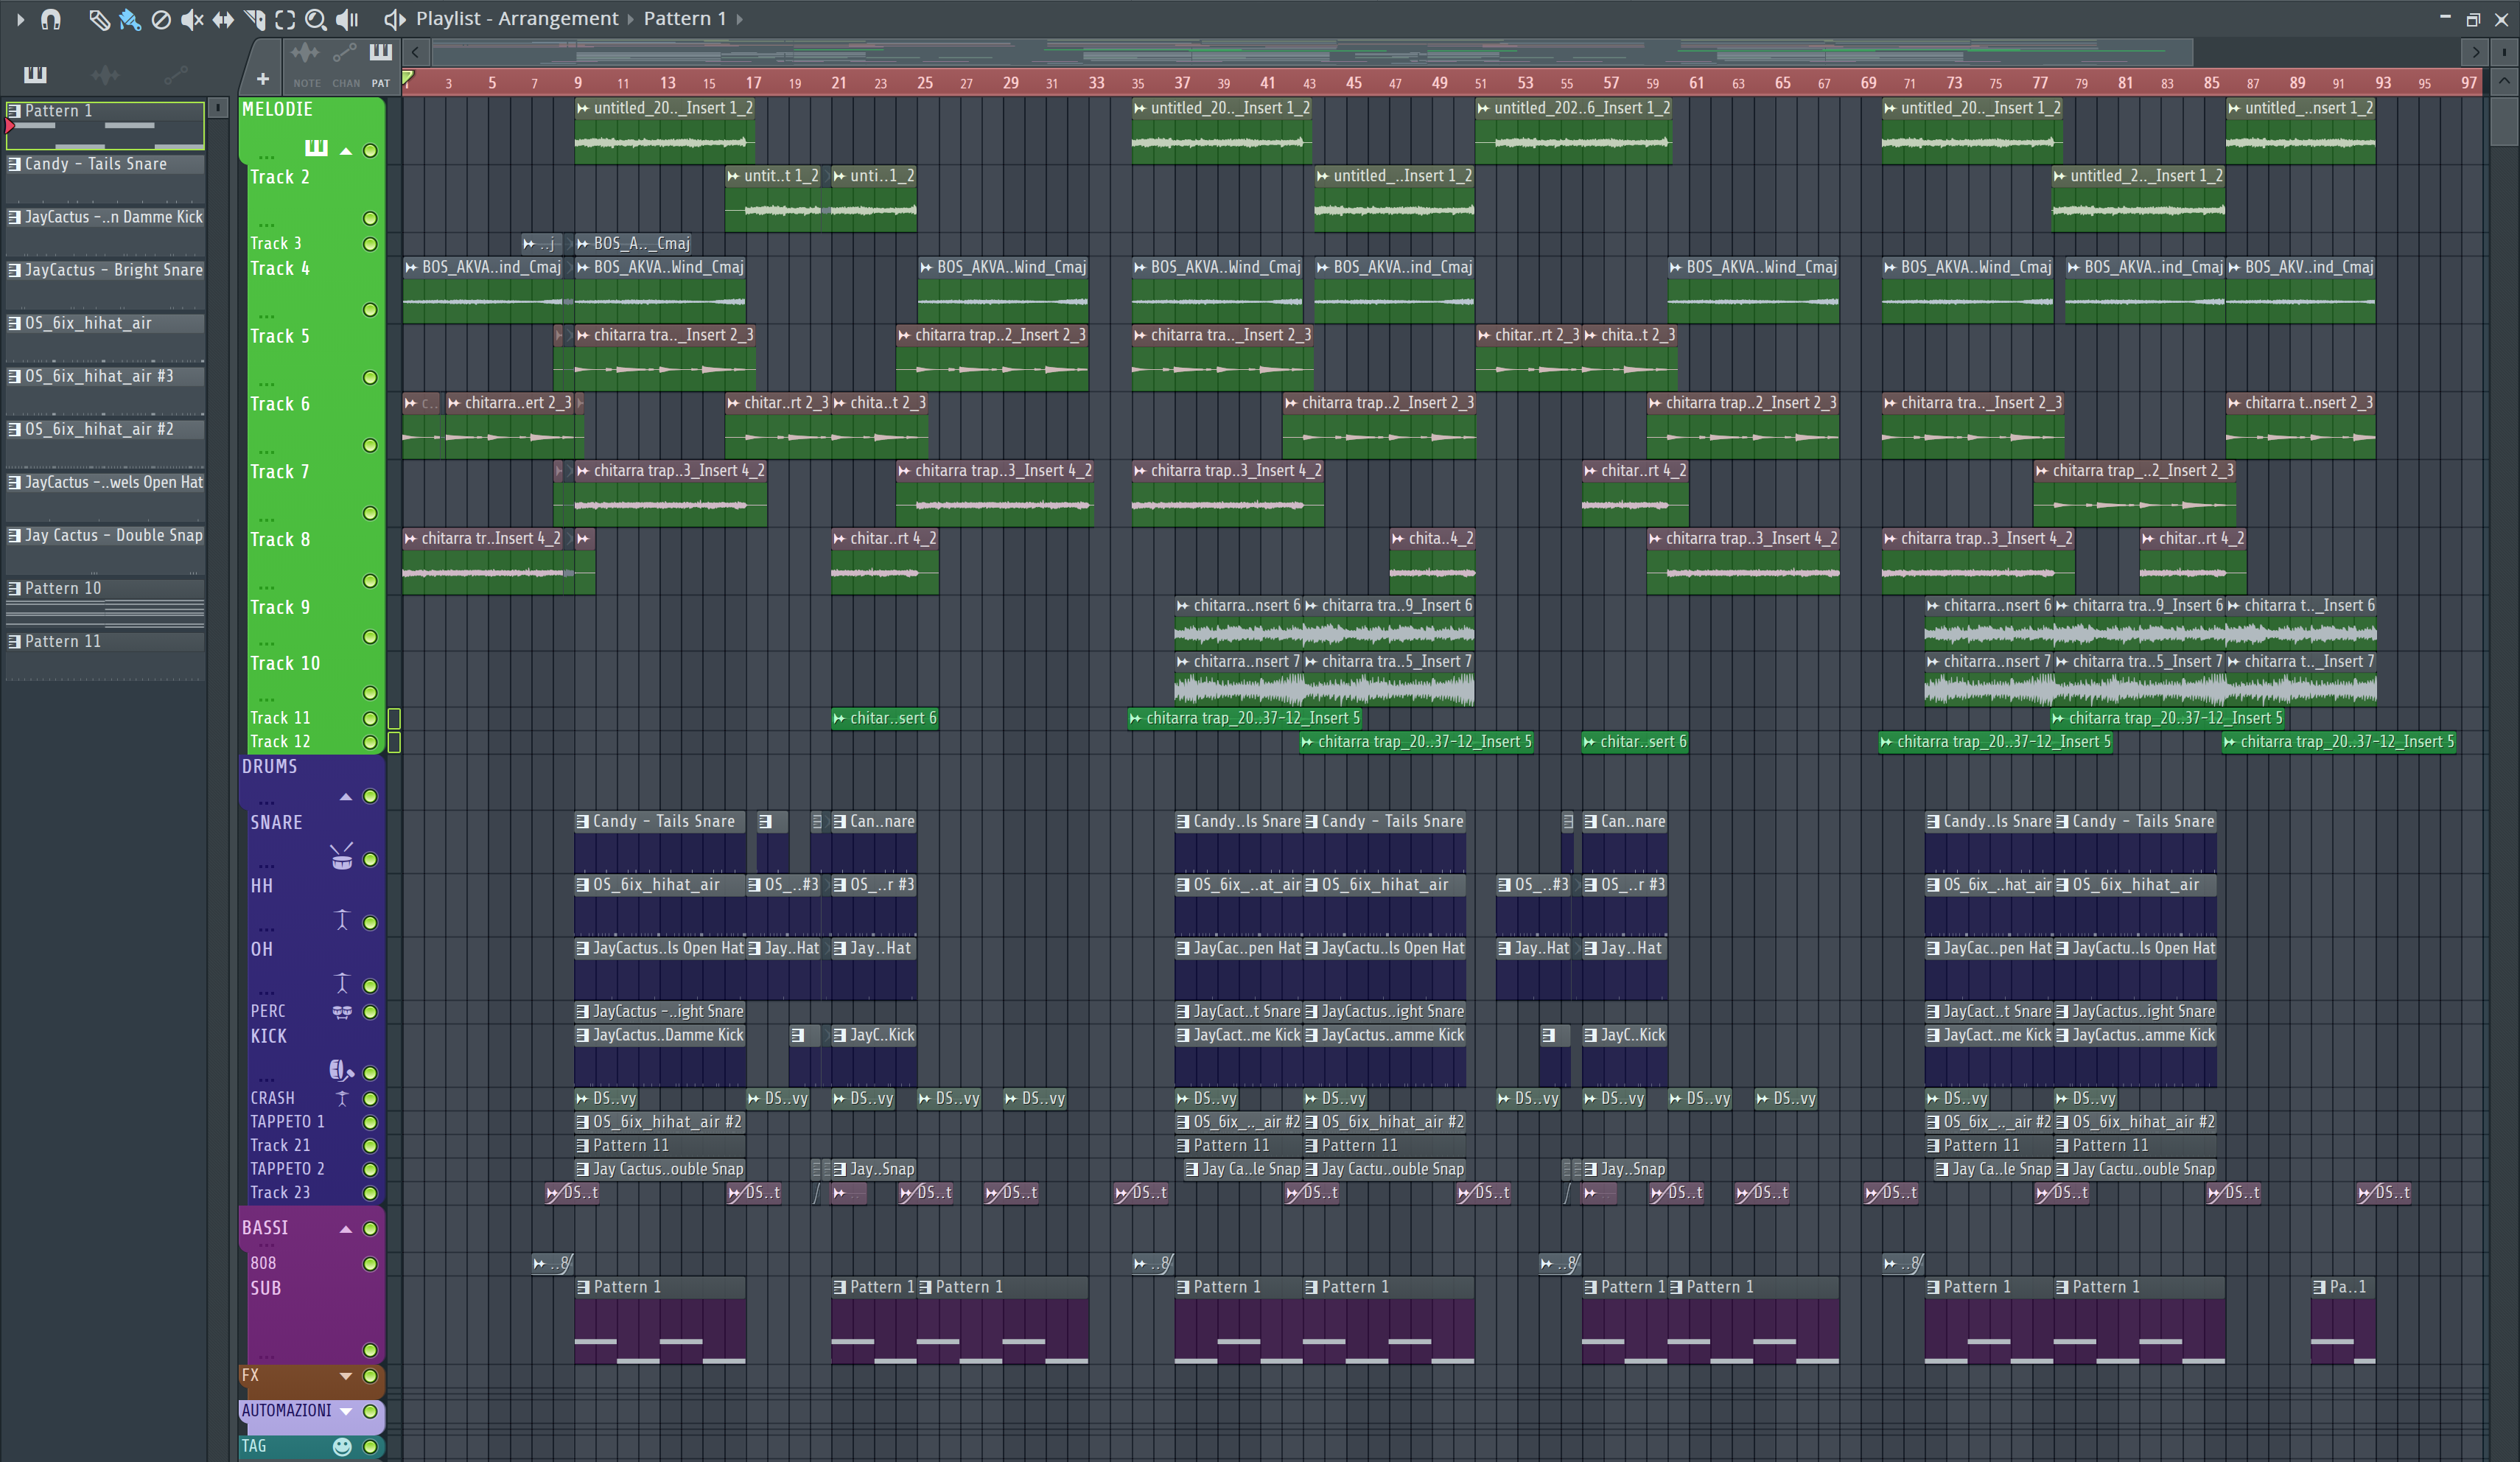Toggle the magnet snap tool
The height and width of the screenshot is (1462, 2520).
pos(51,19)
